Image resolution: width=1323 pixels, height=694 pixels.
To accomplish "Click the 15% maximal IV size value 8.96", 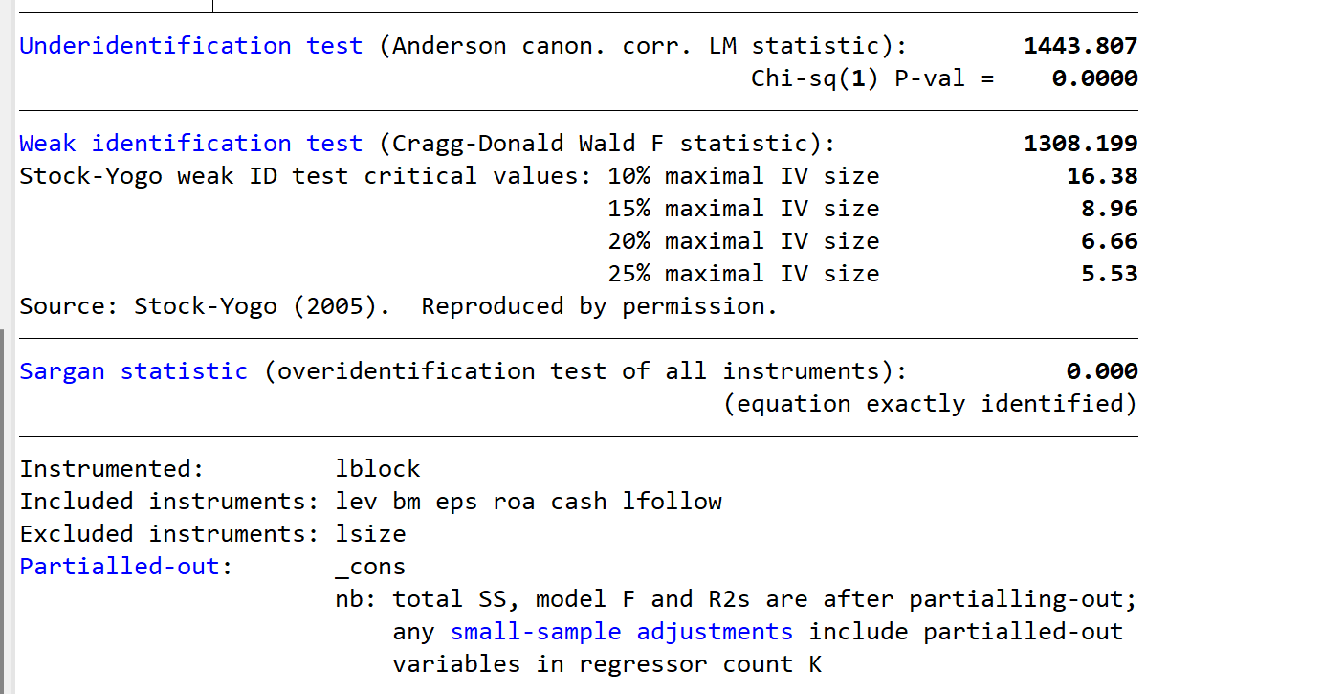I will click(x=1110, y=209).
